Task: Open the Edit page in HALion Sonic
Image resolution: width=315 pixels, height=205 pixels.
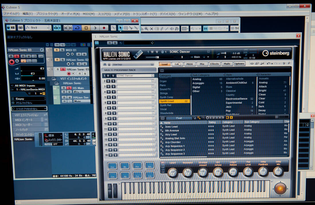Action: (177, 64)
